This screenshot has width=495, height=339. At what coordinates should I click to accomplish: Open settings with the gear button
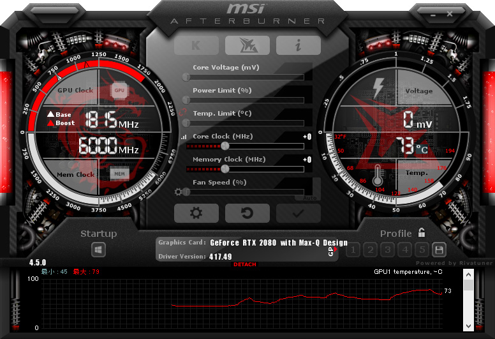click(196, 213)
